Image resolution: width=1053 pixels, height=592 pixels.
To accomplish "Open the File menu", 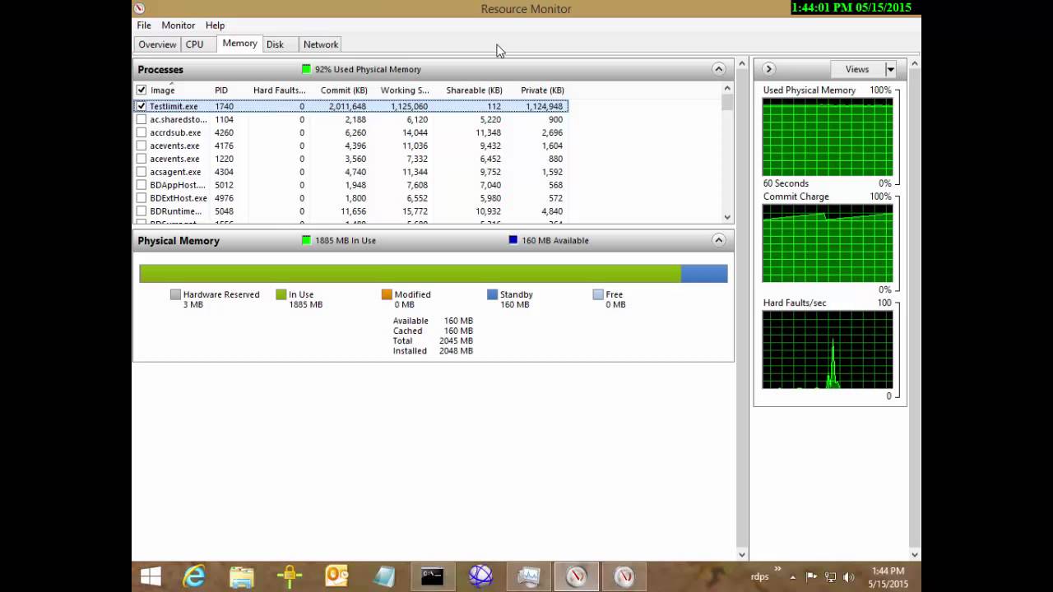I will click(144, 25).
